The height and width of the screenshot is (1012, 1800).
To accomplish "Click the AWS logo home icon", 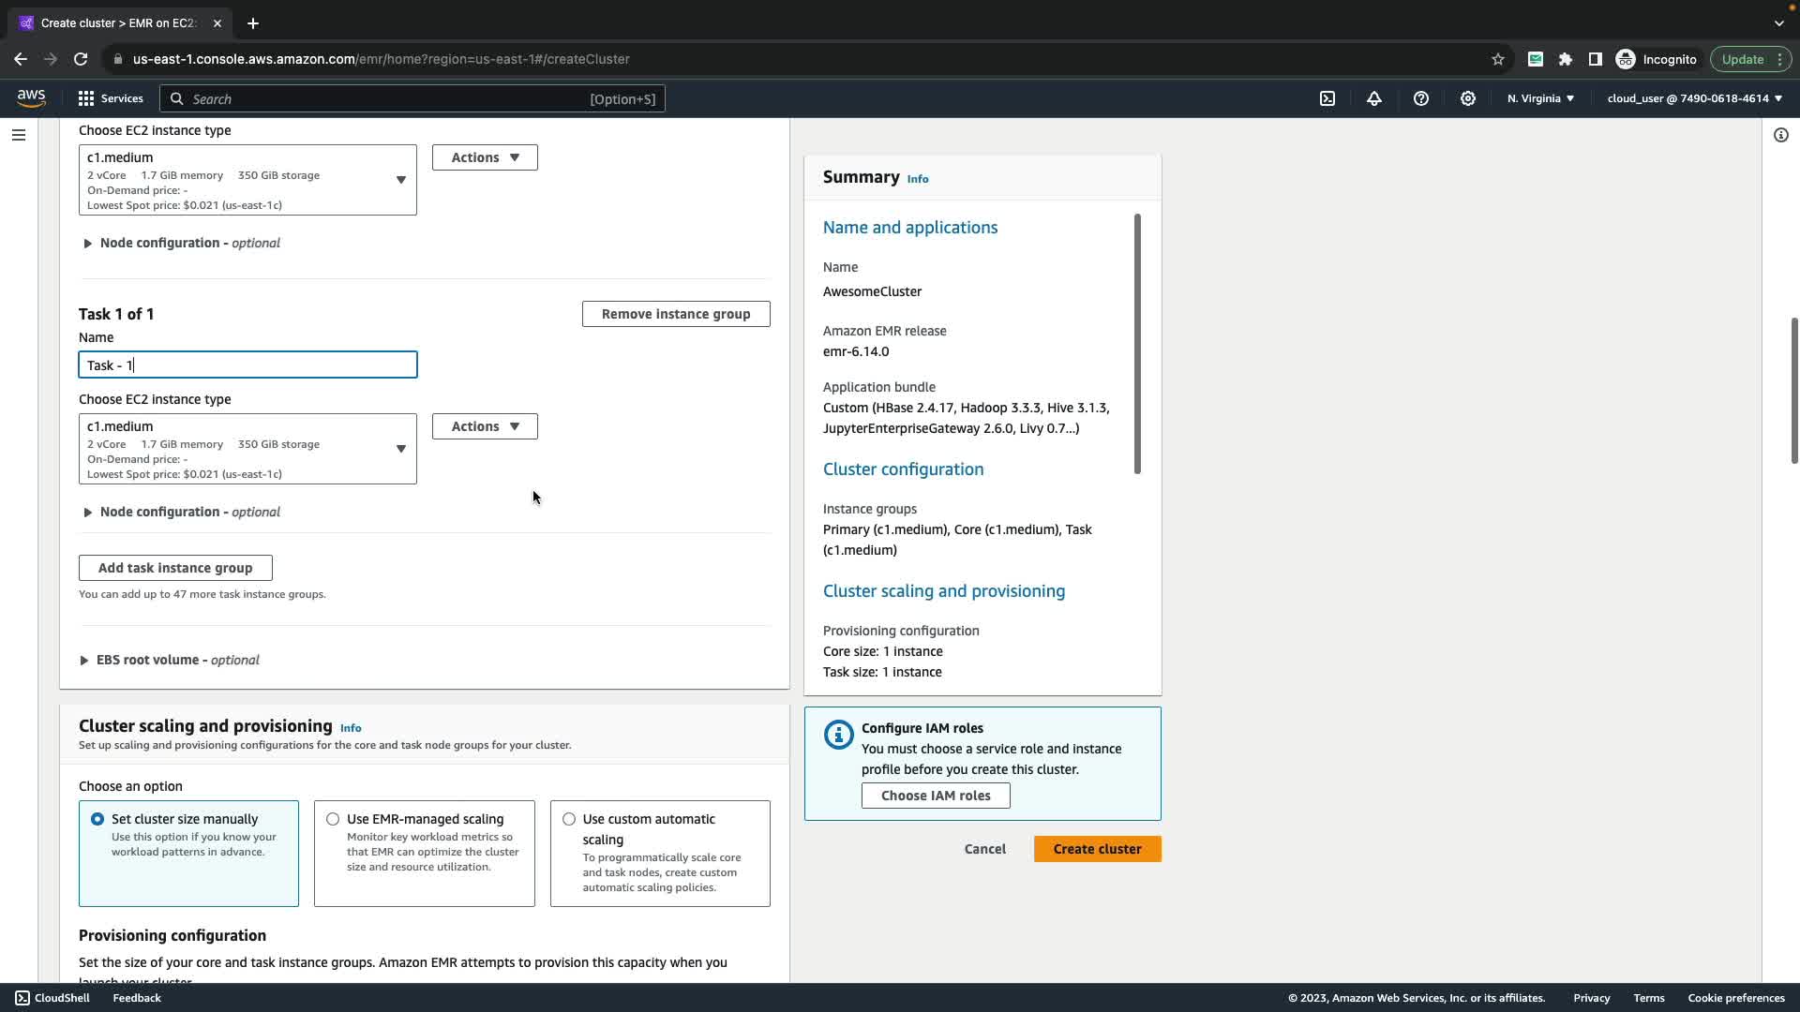I will [31, 98].
